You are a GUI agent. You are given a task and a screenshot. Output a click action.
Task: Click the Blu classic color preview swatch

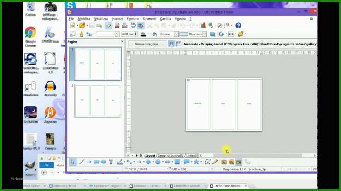pyautogui.click(x=183, y=34)
